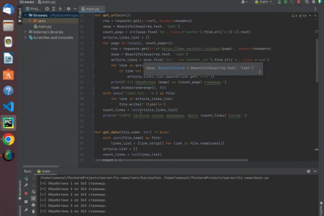This screenshot has width=324, height=216.
Task: Click hi-news breadcrumb in navigation bar
Action: 27,2
